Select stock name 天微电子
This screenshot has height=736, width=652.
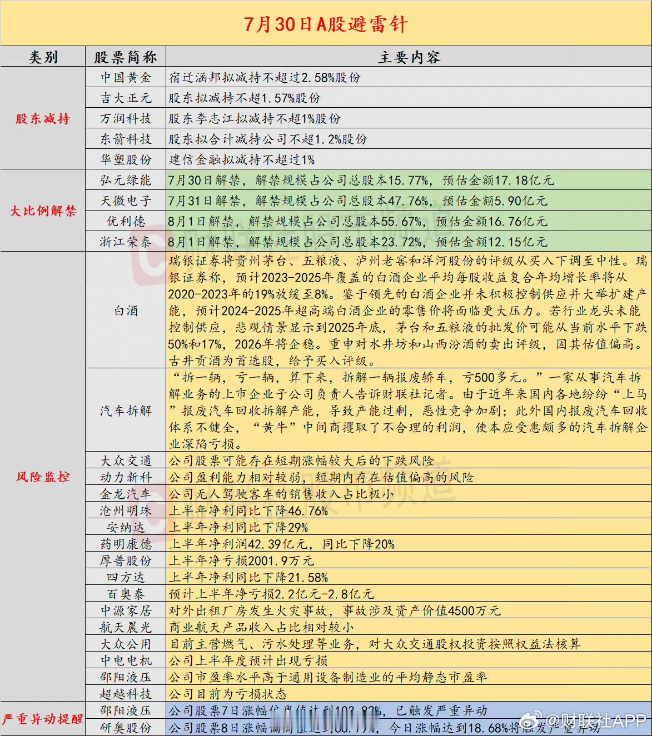coord(126,201)
